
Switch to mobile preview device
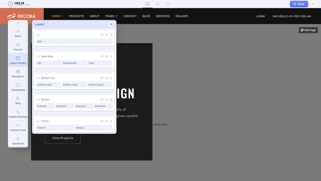click(168, 4)
